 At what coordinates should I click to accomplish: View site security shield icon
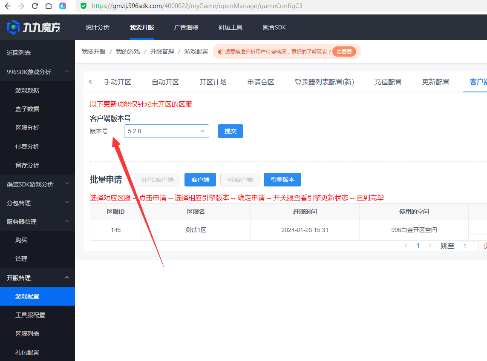click(x=83, y=6)
